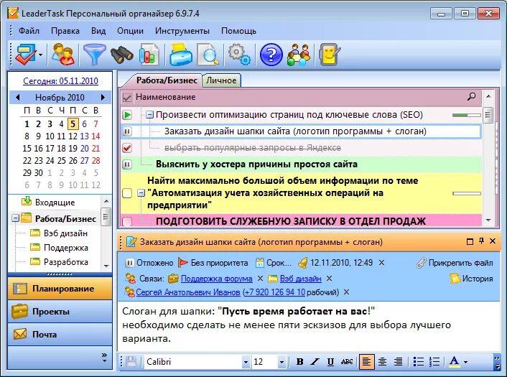The width and height of the screenshot is (507, 377).
Task: Open the Правка menu
Action: pos(65,31)
